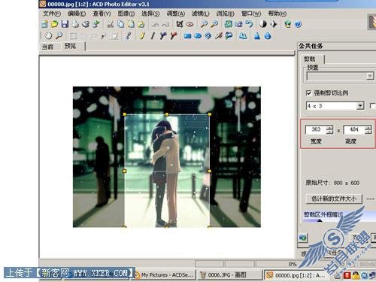
Task: Click the Paste clipboard icon
Action: pos(131,24)
